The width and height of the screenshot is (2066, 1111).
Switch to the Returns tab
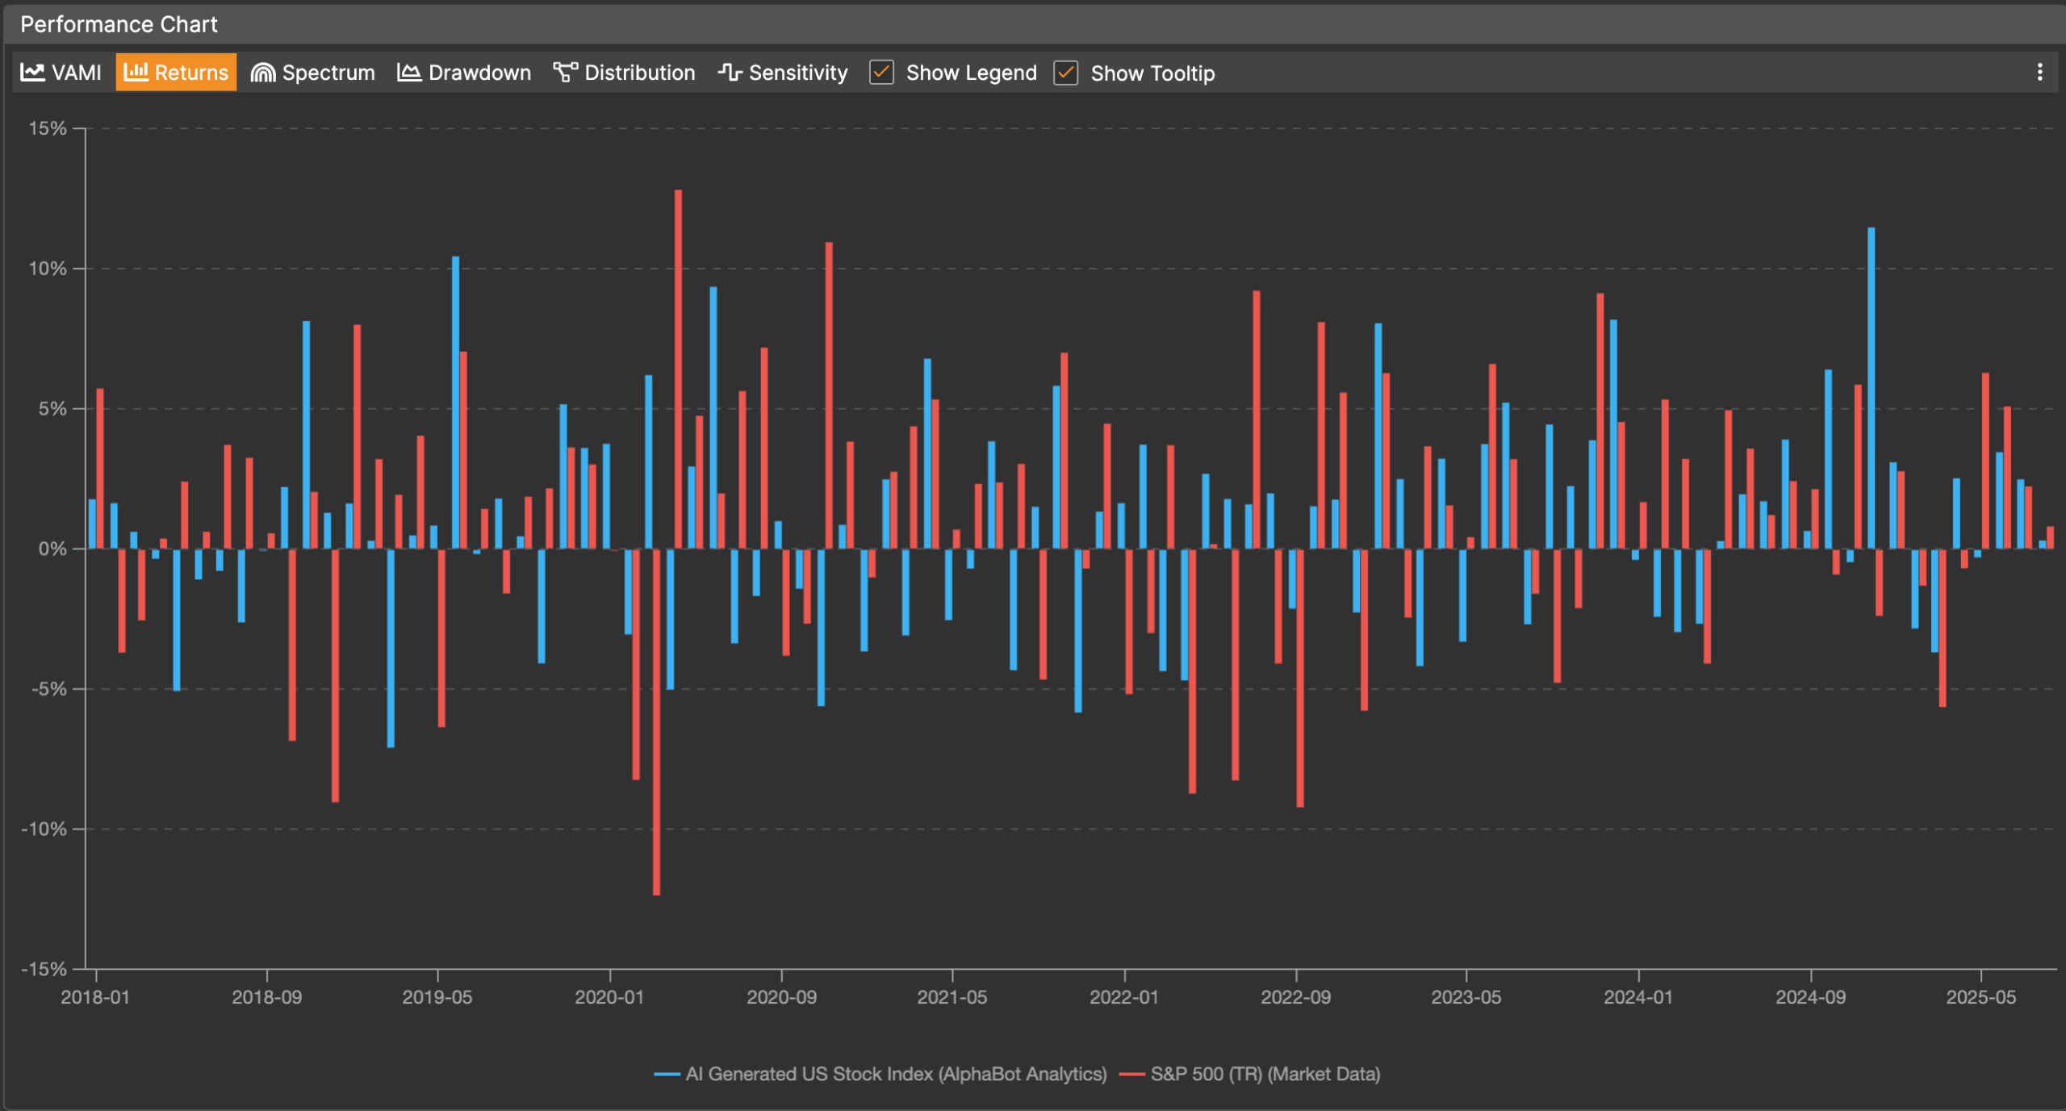click(176, 73)
